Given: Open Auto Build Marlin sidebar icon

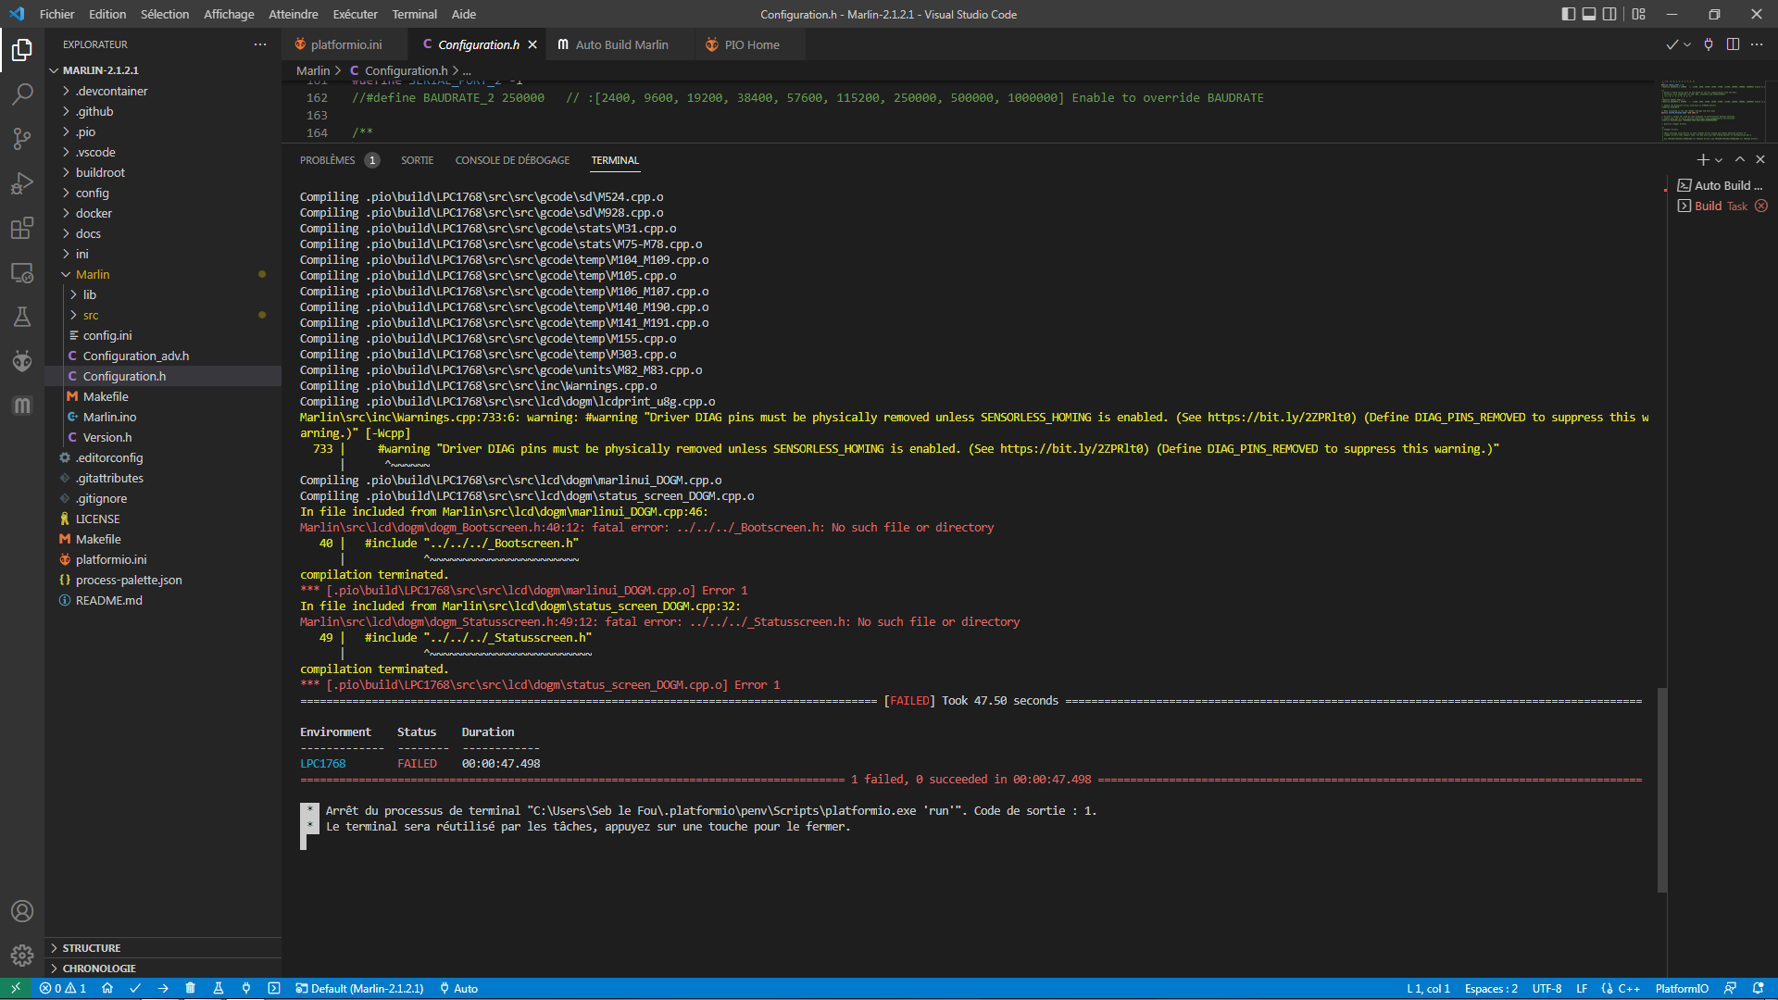Looking at the screenshot, I should pyautogui.click(x=22, y=406).
